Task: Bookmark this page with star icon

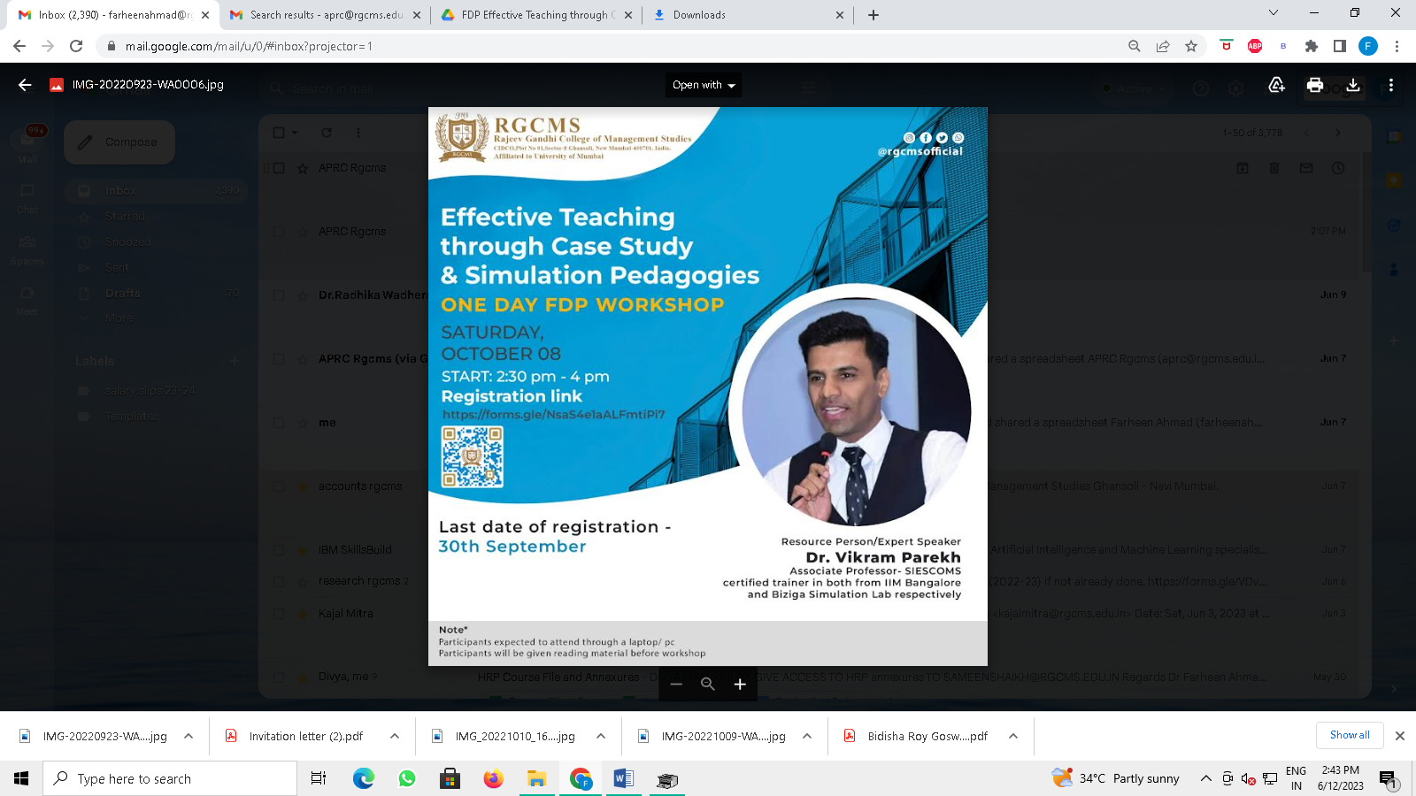Action: tap(1191, 46)
